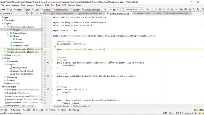Image resolution: width=204 pixels, height=115 pixels.
Task: Open the Build menu
Action: coord(47,5)
